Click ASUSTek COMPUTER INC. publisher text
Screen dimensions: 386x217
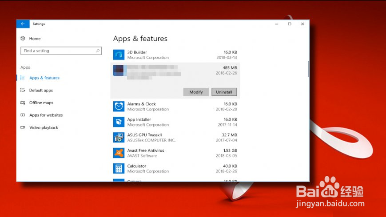tap(151, 140)
